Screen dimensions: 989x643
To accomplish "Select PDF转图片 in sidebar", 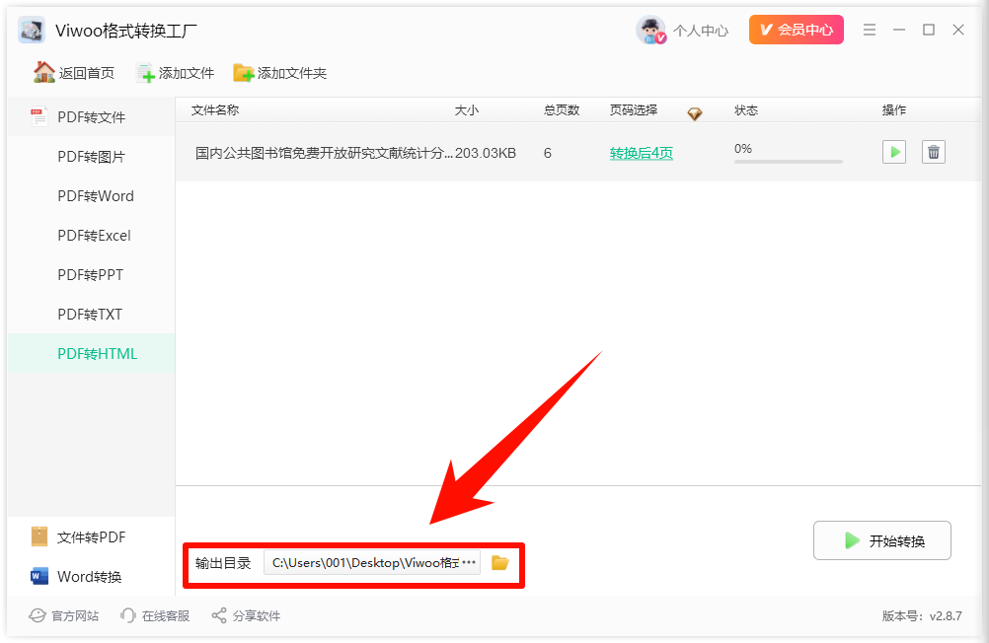I will (92, 157).
